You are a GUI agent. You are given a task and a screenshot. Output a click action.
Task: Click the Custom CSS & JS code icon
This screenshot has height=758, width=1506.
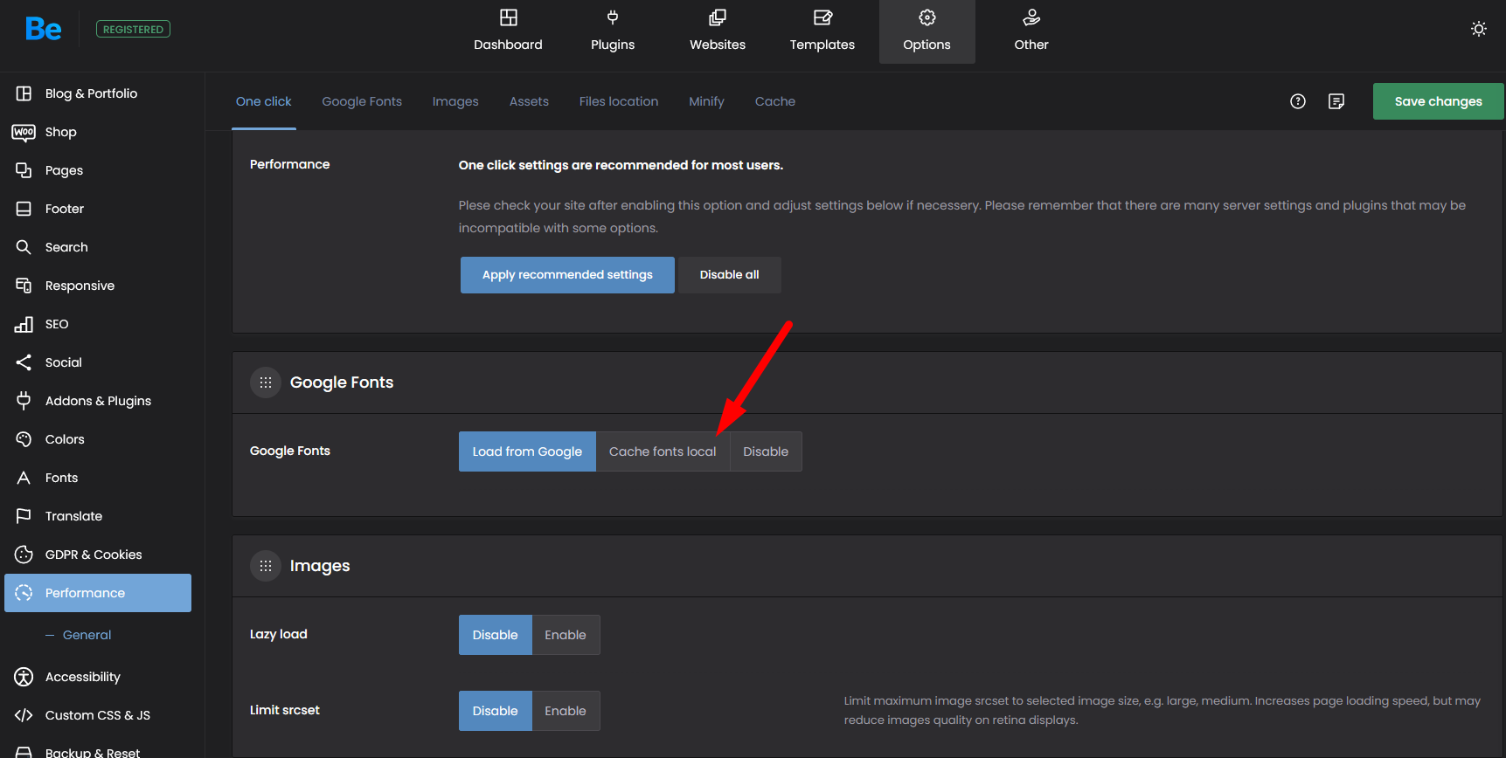coord(24,715)
